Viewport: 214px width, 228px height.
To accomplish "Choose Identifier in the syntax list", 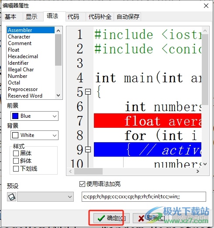I will pos(31,63).
